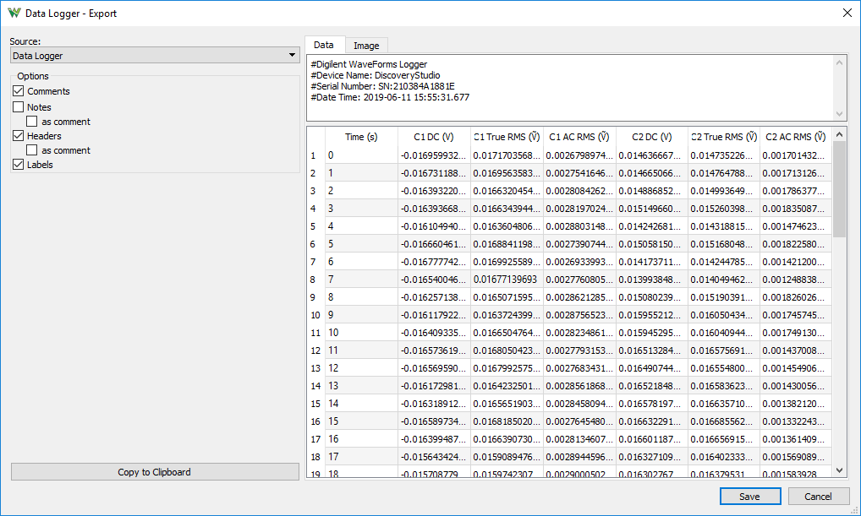
Task: Click Time cell with value 5
Action: 361,244
